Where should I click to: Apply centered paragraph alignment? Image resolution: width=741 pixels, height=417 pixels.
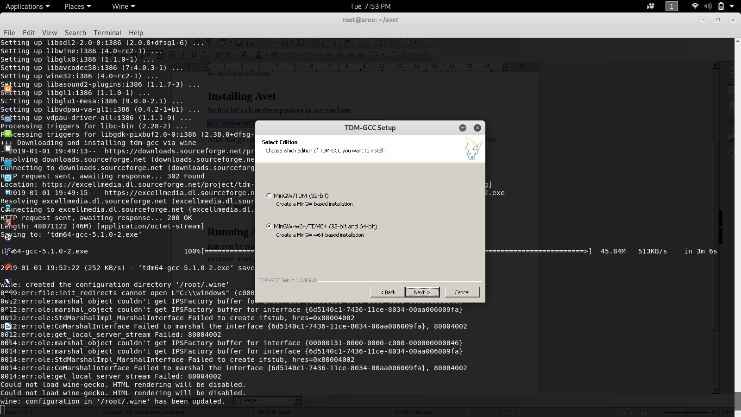(340, 55)
